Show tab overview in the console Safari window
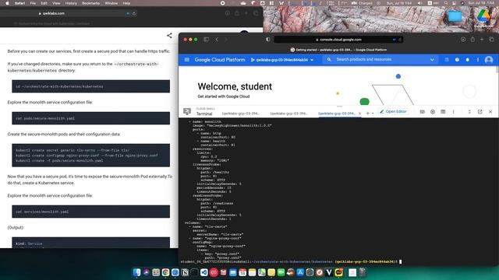The image size is (499, 280). (491, 40)
